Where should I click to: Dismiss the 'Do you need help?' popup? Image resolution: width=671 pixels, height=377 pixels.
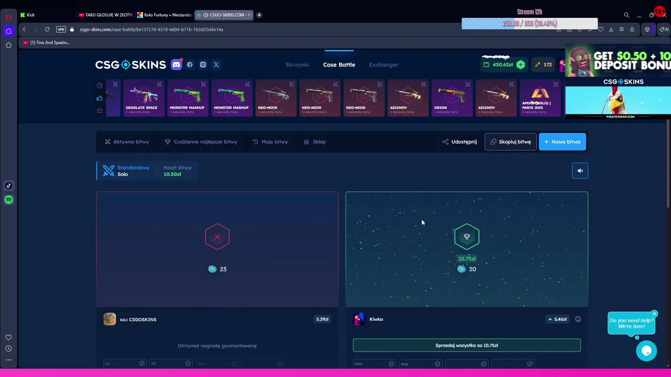tap(654, 314)
